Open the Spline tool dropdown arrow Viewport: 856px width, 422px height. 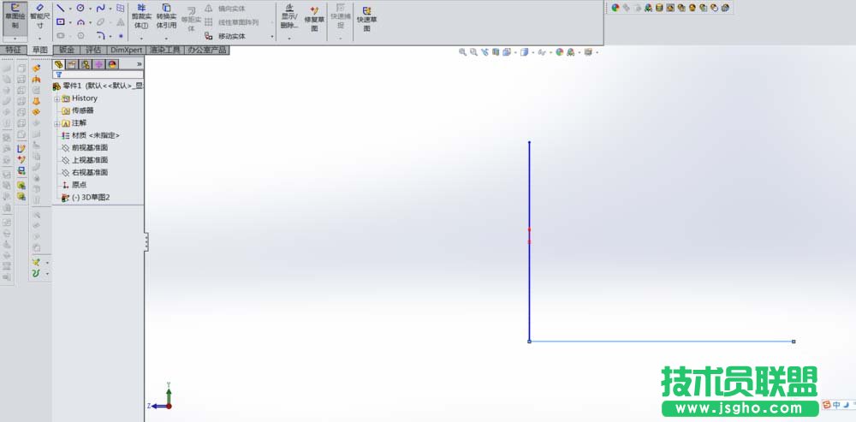coord(110,9)
